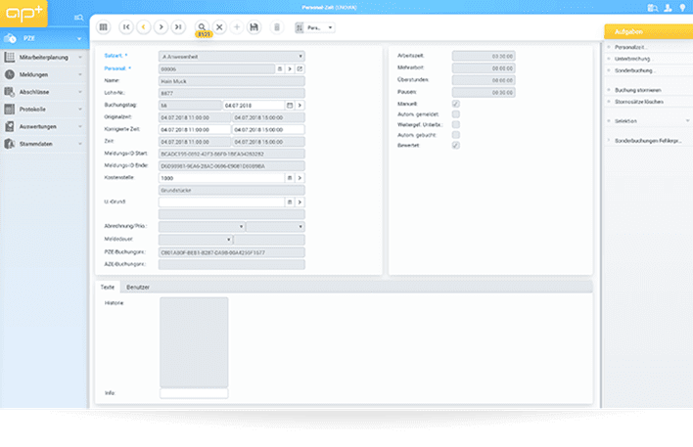The height and width of the screenshot is (447, 693).
Task: Switch to the Benutzer tab
Action: pos(138,286)
